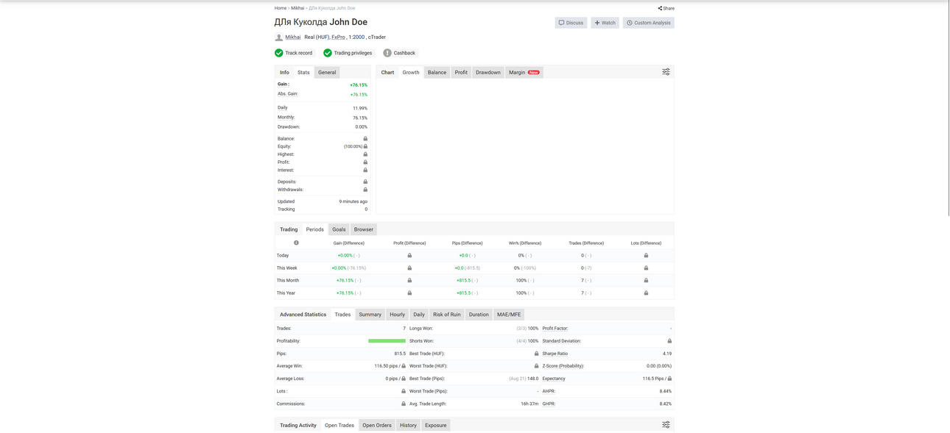The width and height of the screenshot is (950, 433).
Task: Show the Profit chart tab
Action: (x=461, y=73)
